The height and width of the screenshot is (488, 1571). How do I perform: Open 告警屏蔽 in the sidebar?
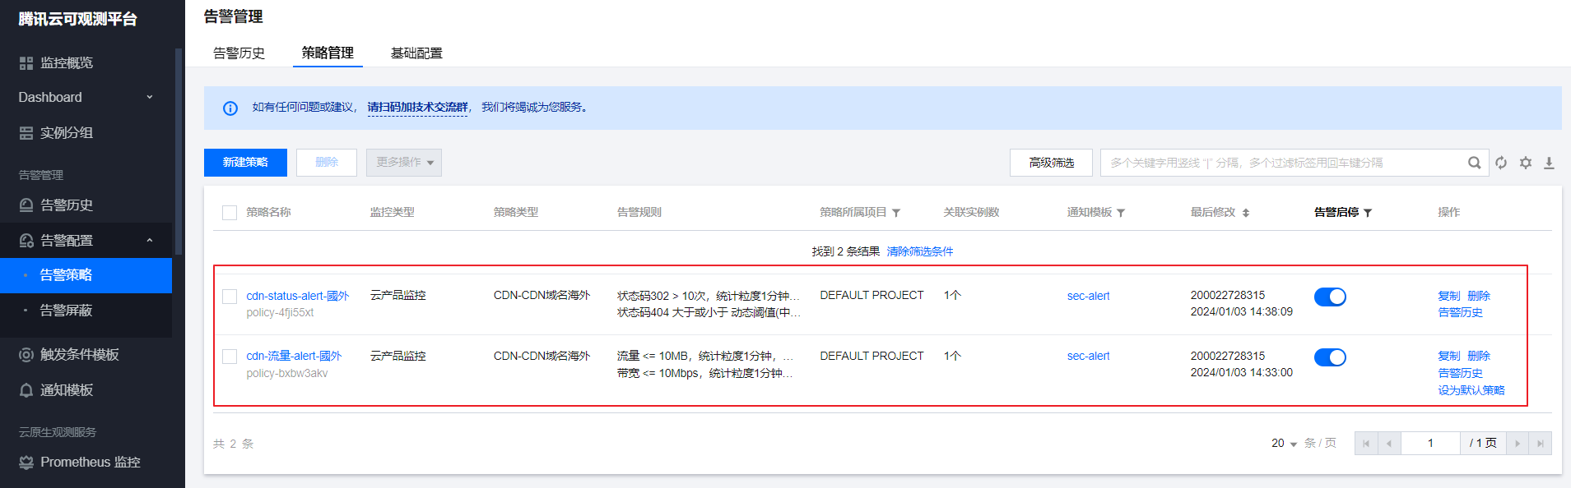[66, 311]
